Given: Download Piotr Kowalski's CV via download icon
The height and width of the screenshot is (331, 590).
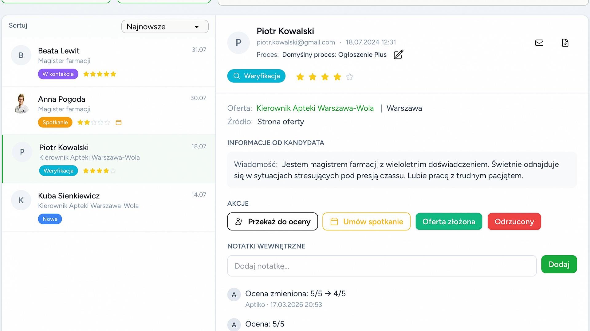Looking at the screenshot, I should (x=565, y=43).
